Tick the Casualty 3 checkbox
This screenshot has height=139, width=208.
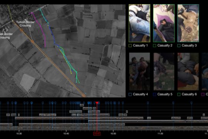tap(179, 46)
